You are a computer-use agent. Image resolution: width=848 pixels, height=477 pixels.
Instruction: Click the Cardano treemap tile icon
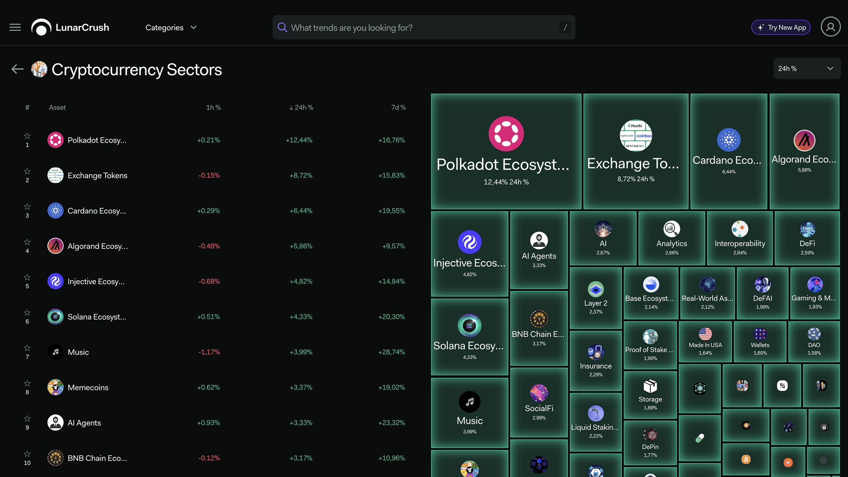point(729,140)
